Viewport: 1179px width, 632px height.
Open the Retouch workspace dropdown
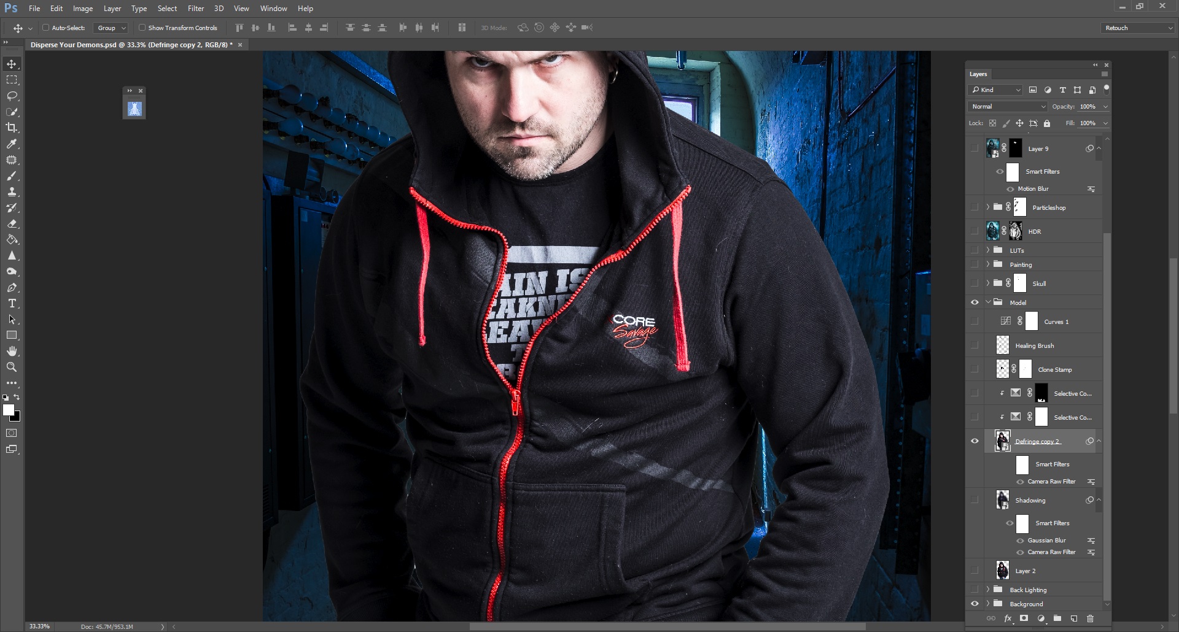tap(1138, 28)
